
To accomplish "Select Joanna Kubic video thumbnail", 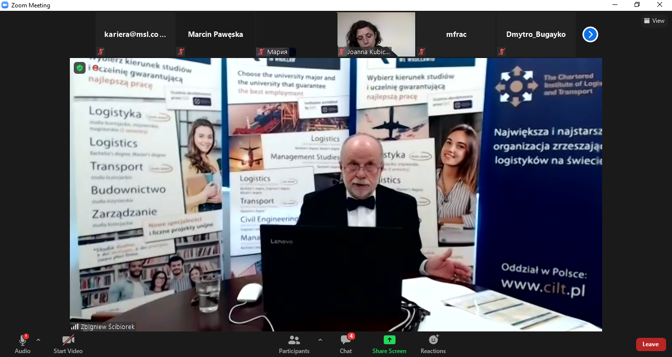I will tap(376, 34).
